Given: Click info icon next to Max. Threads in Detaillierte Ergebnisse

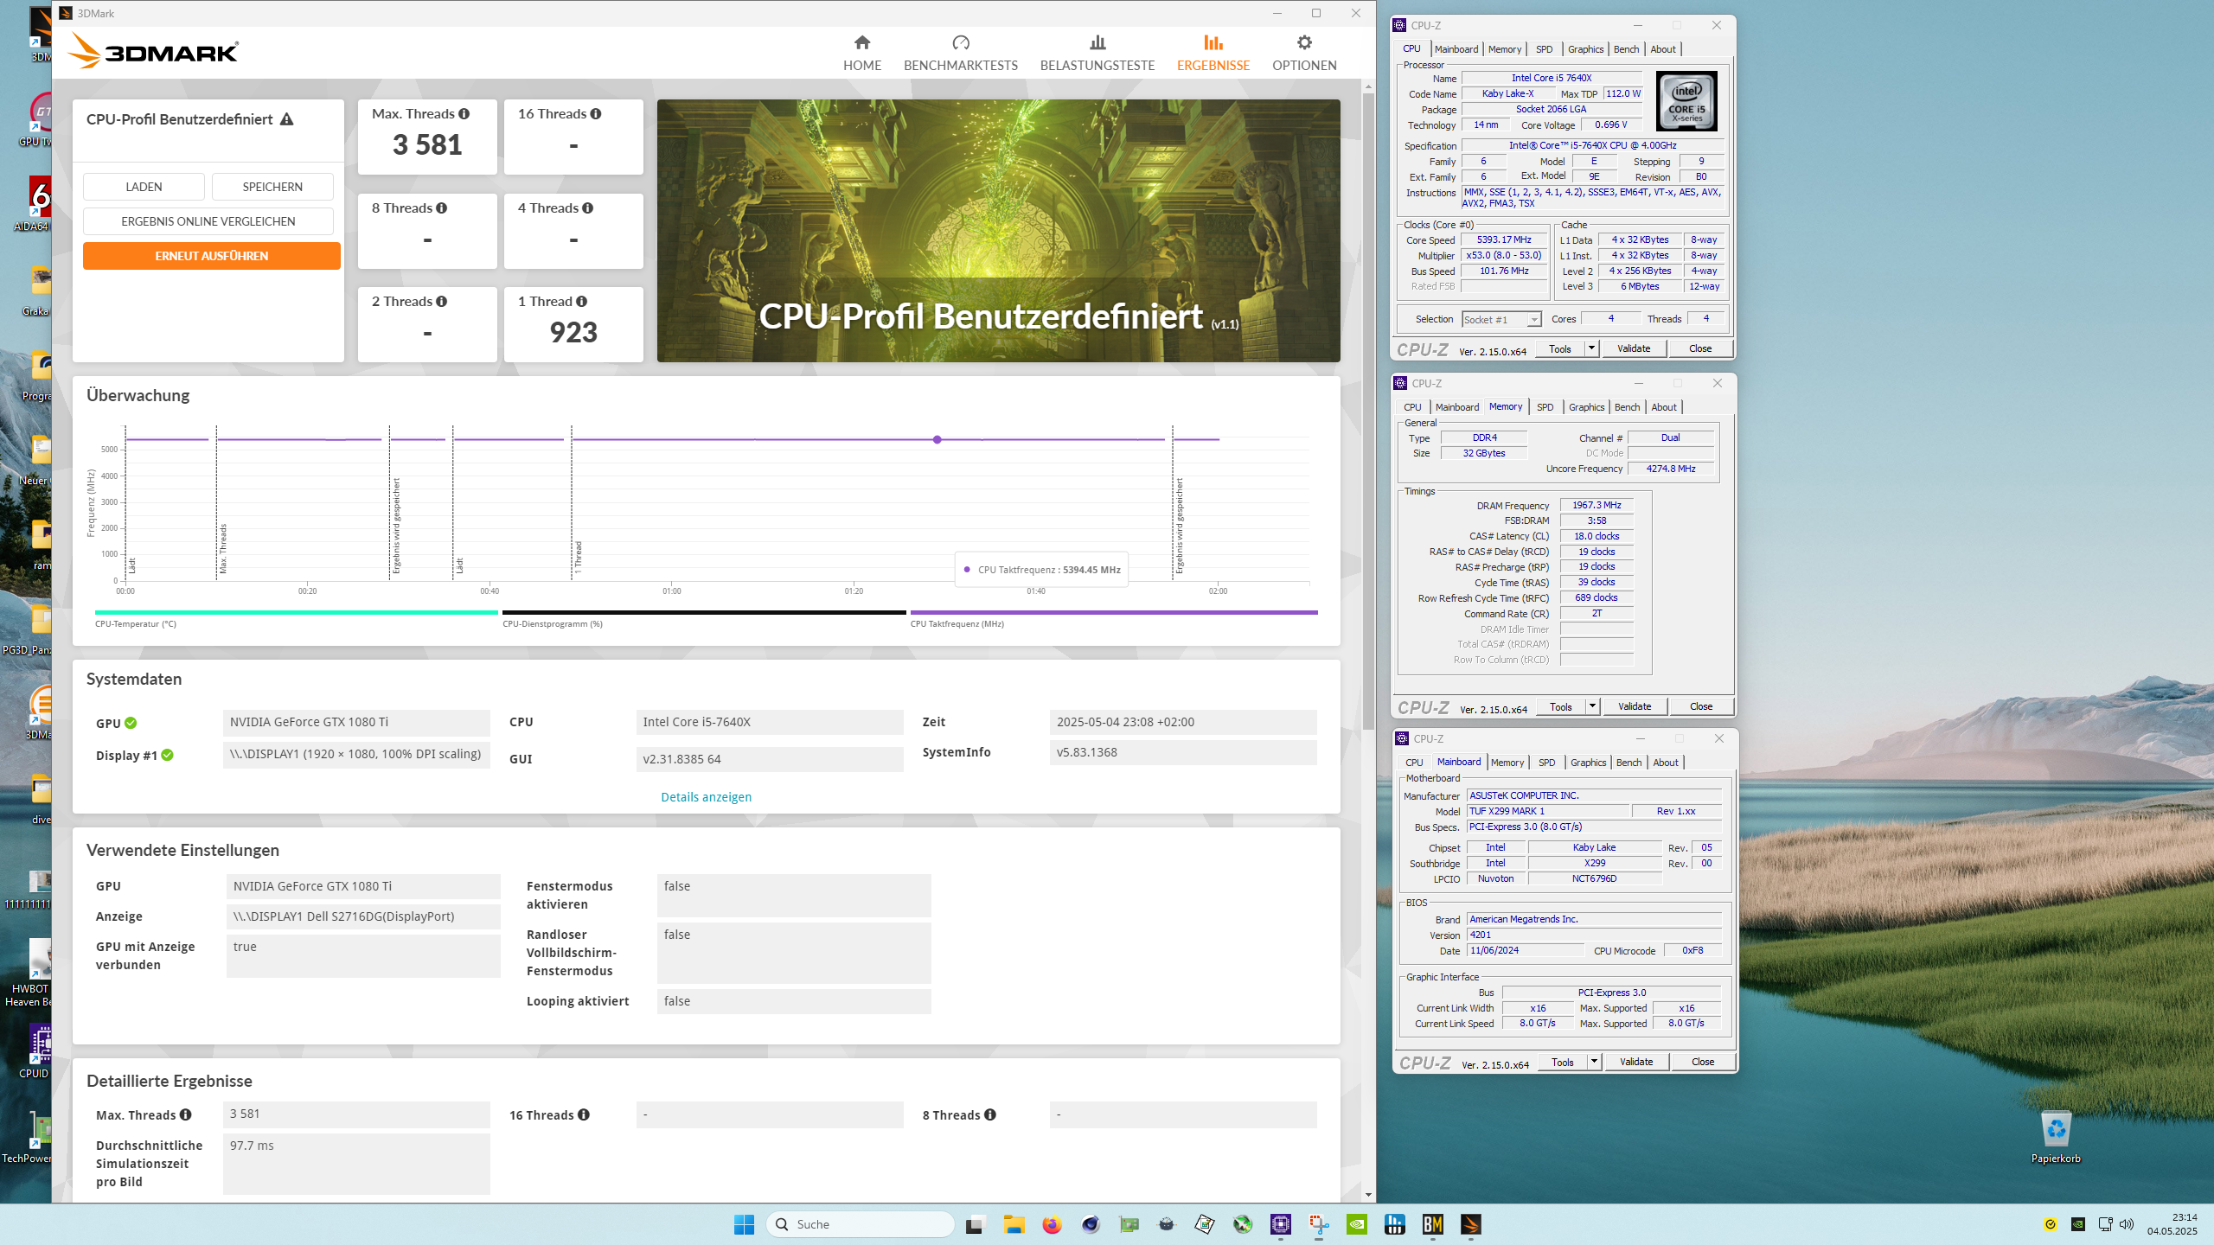Looking at the screenshot, I should 186,1114.
